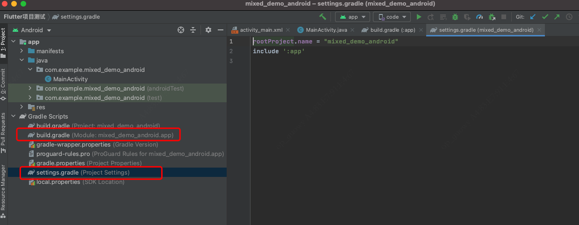Open the Profiler gauge icon

click(x=479, y=17)
